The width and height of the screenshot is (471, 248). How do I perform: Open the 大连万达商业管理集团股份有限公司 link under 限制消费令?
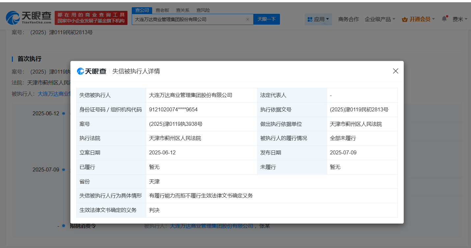(211, 226)
